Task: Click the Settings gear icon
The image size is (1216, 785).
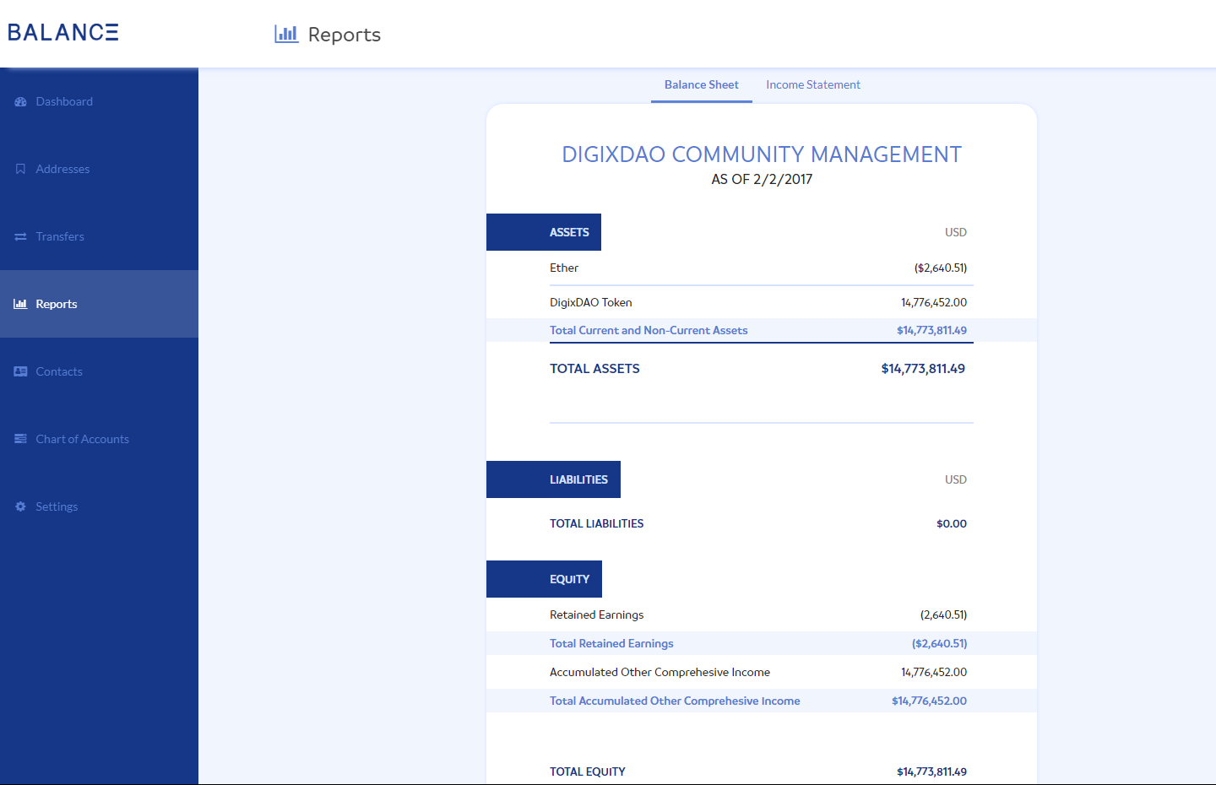Action: [x=20, y=506]
